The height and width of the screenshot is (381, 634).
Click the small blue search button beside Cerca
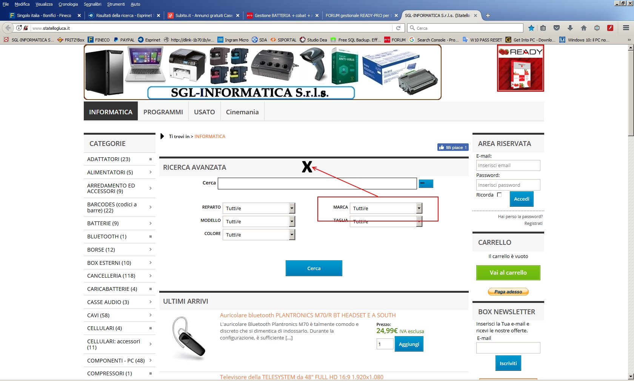pyautogui.click(x=426, y=184)
